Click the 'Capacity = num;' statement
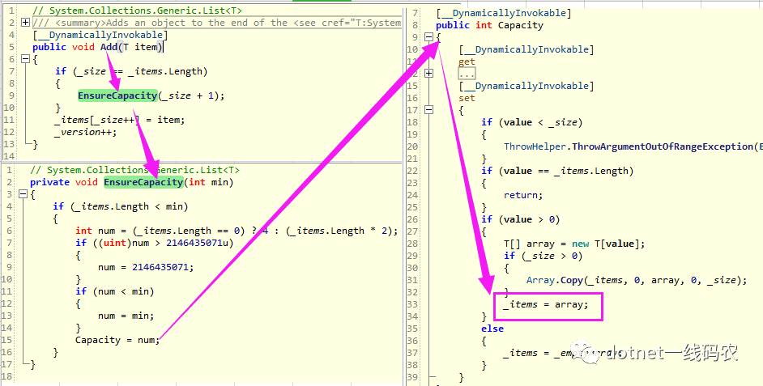 [117, 340]
